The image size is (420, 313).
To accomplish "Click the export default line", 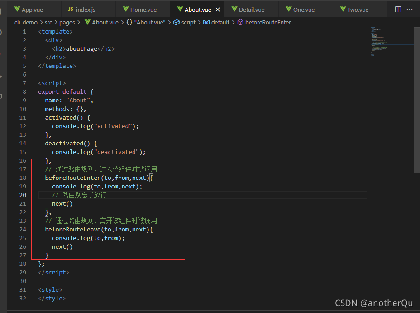I will click(x=66, y=92).
